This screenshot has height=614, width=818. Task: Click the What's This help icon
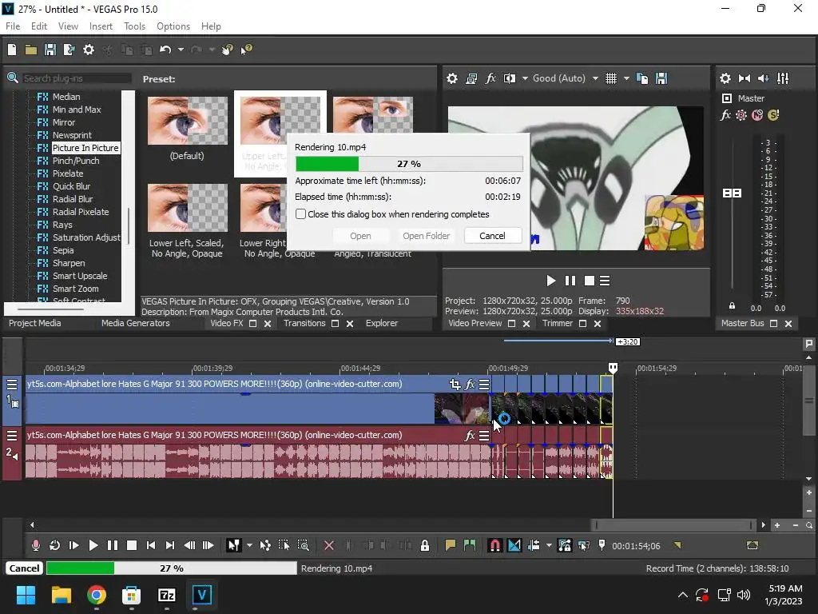247,50
